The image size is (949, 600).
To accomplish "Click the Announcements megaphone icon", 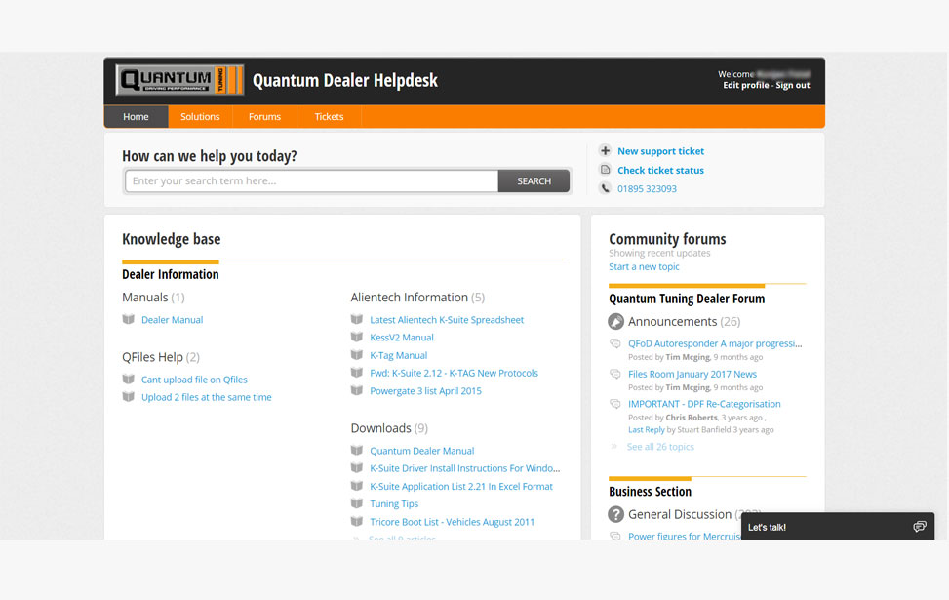I will tap(615, 322).
